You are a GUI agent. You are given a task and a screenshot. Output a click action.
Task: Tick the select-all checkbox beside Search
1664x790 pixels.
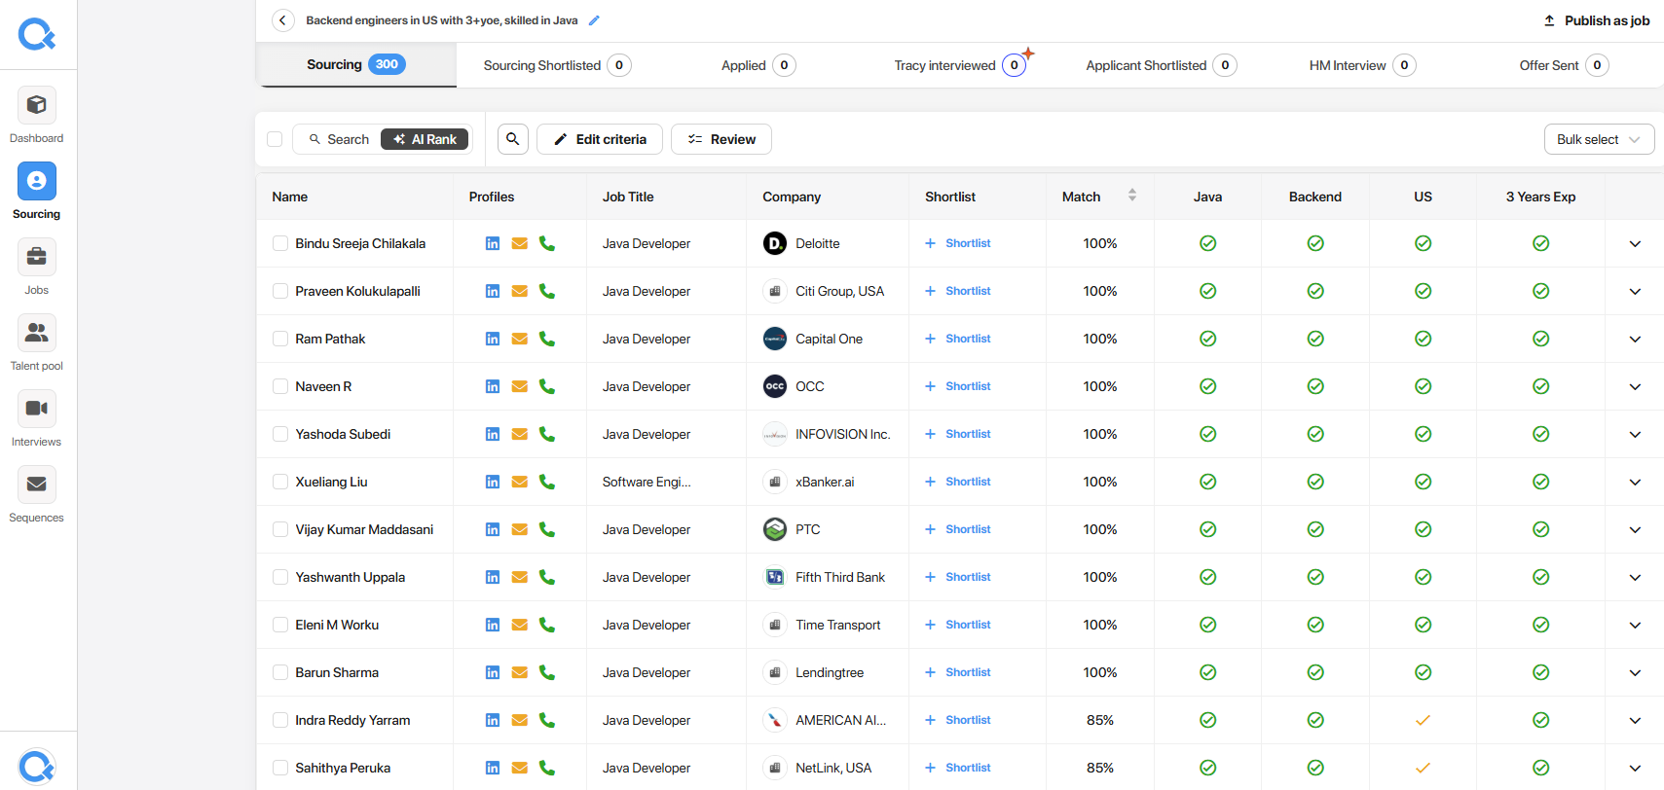(275, 139)
